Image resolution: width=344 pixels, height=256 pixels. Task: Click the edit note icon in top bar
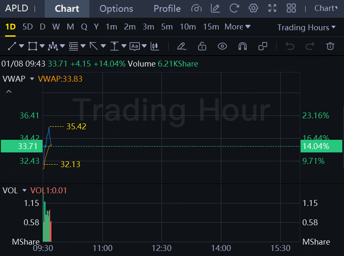(215, 8)
